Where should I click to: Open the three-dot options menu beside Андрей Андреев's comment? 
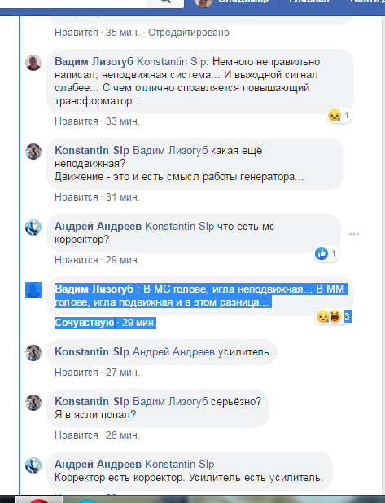click(x=354, y=234)
